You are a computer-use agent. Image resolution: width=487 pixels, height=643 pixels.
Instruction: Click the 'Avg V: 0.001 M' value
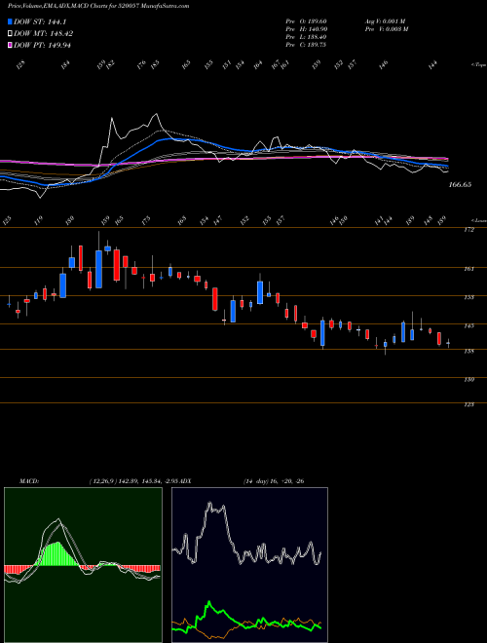tap(385, 21)
